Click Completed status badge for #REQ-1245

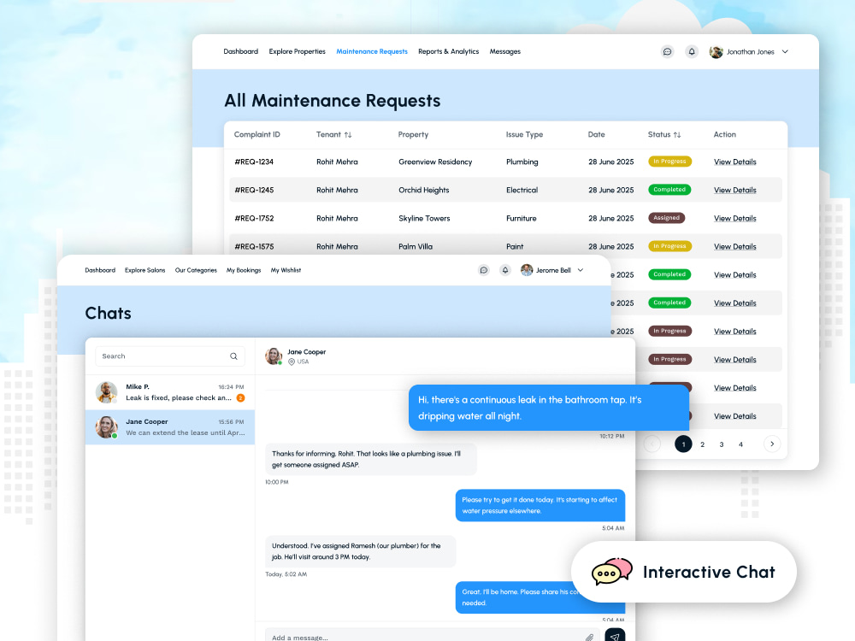669,190
